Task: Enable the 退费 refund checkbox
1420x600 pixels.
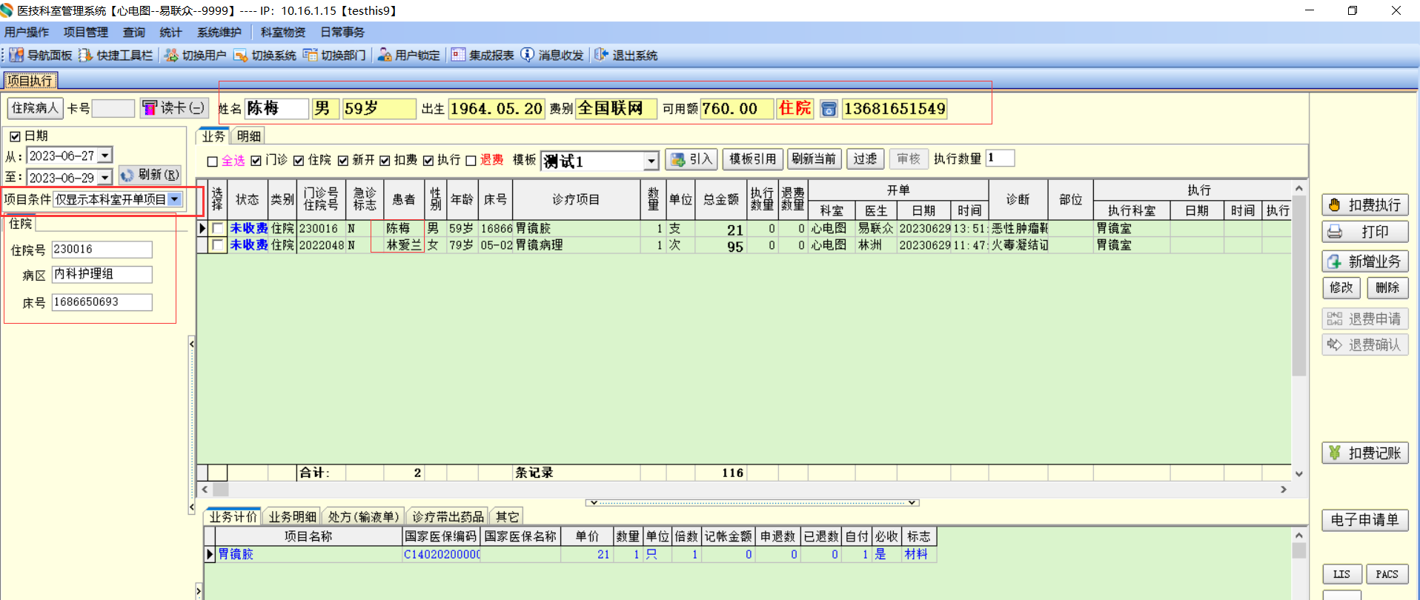Action: pyautogui.click(x=471, y=161)
